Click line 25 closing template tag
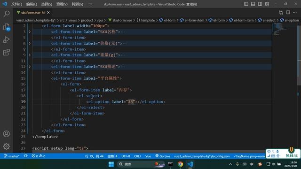The height and width of the screenshot is (169, 301). (x=45, y=137)
